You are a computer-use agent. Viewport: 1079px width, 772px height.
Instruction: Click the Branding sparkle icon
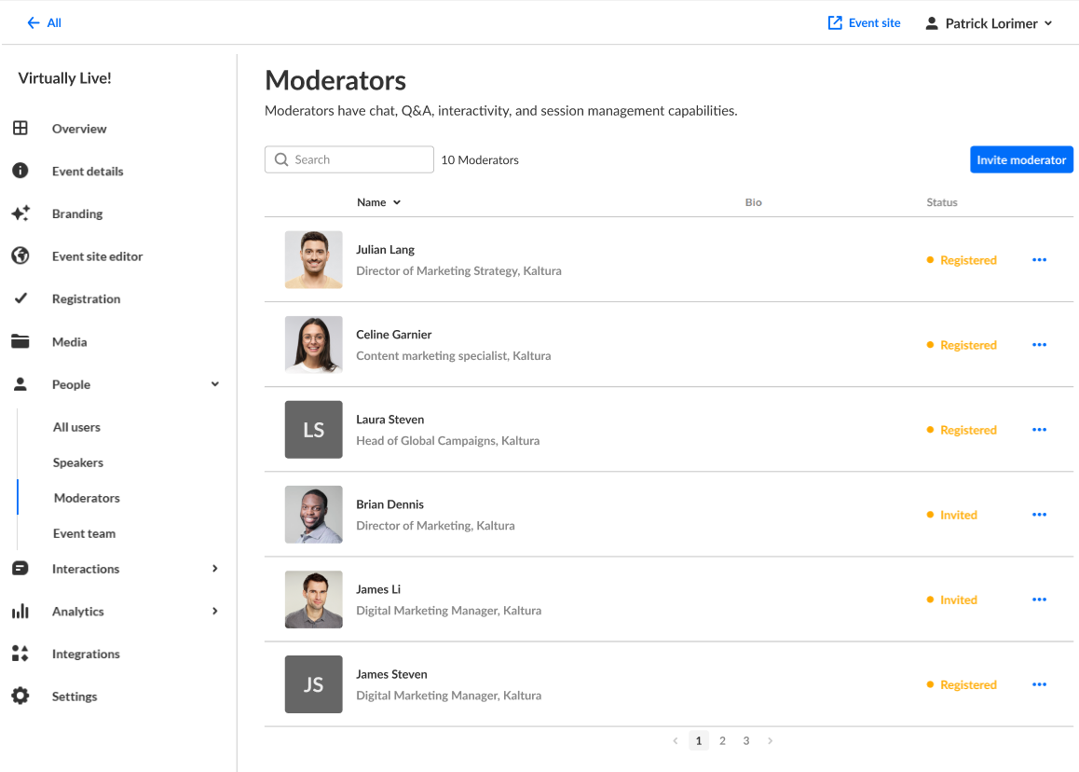click(20, 214)
